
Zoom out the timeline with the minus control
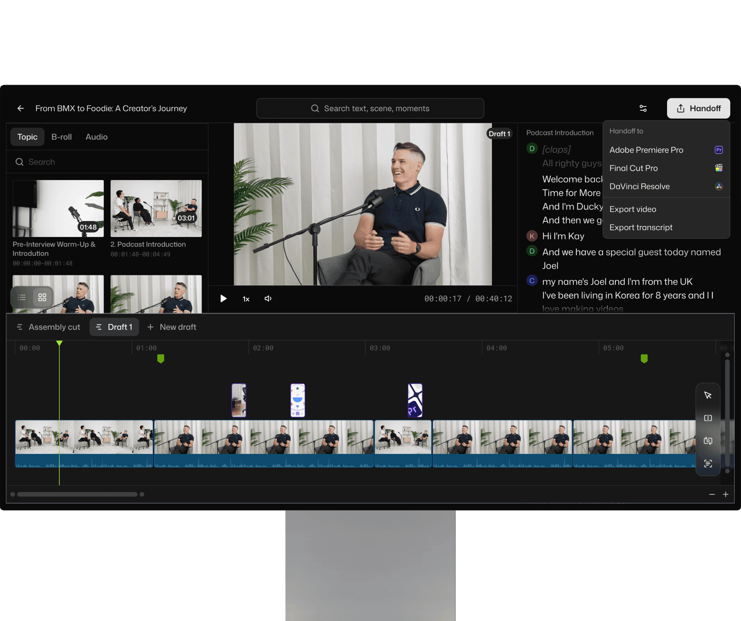pyautogui.click(x=712, y=494)
